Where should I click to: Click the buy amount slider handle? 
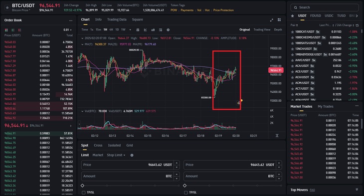[82, 186]
